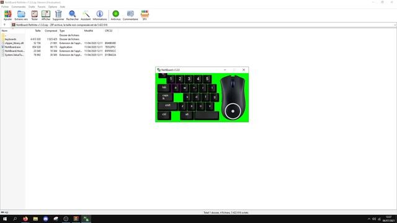
Task: Show hidden system tray icons chevron
Action: click(x=369, y=219)
